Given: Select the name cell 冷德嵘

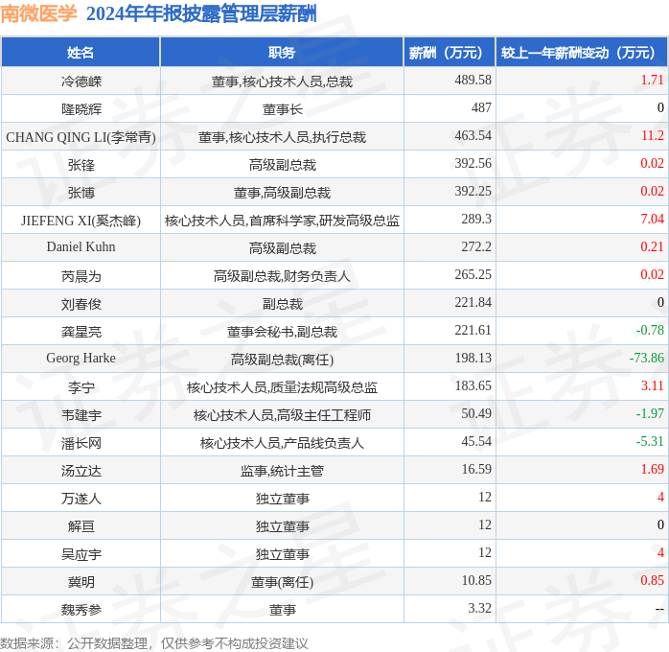Looking at the screenshot, I should click(x=81, y=81).
